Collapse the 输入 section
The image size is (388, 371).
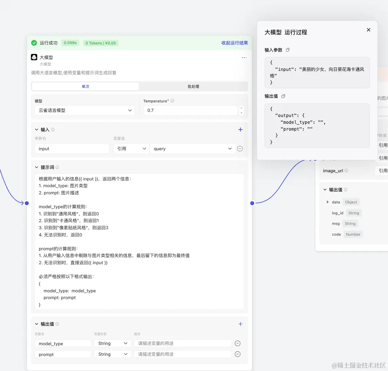click(x=37, y=130)
